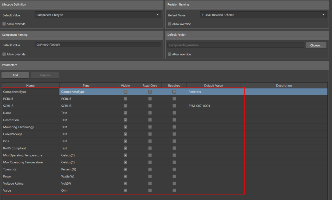Enable Allow override under Default Folder

[x=169, y=54]
